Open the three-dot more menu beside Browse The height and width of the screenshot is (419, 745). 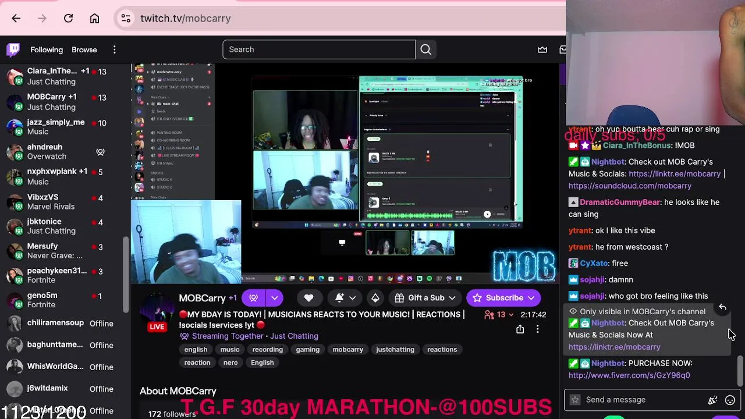click(x=115, y=49)
